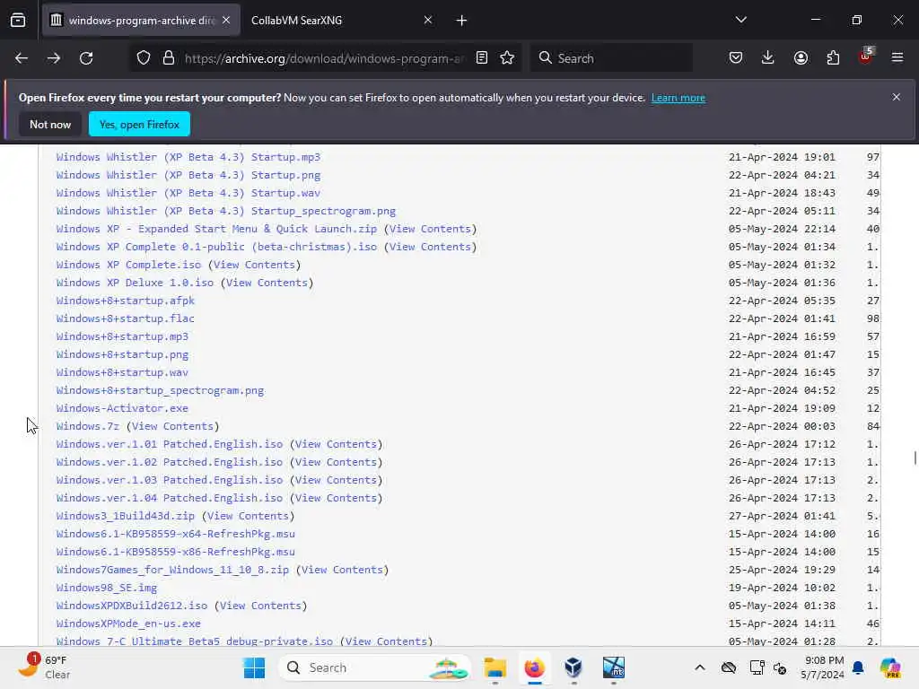Open Windows6.1-KB958559-x64-RefreshPkg.msu
The height and width of the screenshot is (689, 919).
pyautogui.click(x=175, y=534)
